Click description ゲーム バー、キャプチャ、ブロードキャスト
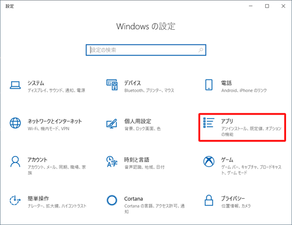Screen dimensions: 292x225 (251, 170)
